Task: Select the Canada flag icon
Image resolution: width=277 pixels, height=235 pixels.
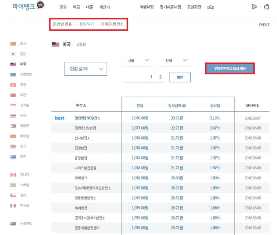Action: point(13,175)
